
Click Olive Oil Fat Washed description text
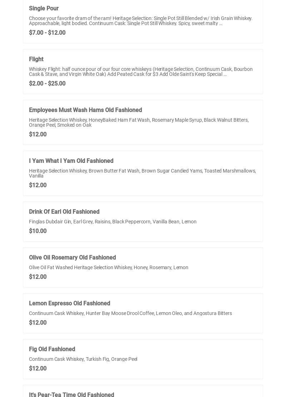[108, 267]
